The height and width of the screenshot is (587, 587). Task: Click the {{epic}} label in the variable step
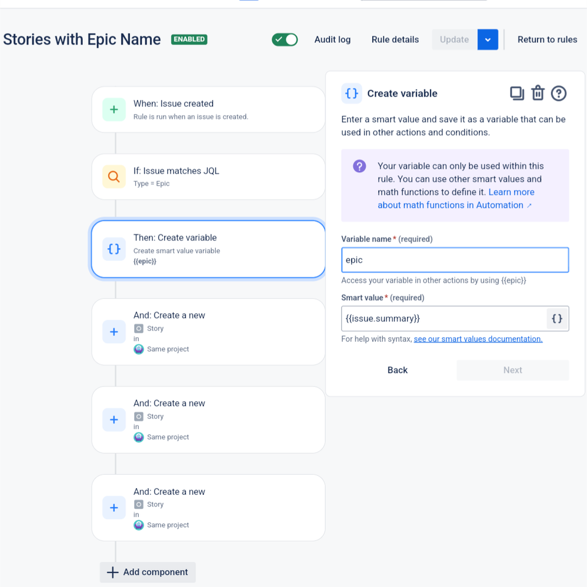(145, 261)
